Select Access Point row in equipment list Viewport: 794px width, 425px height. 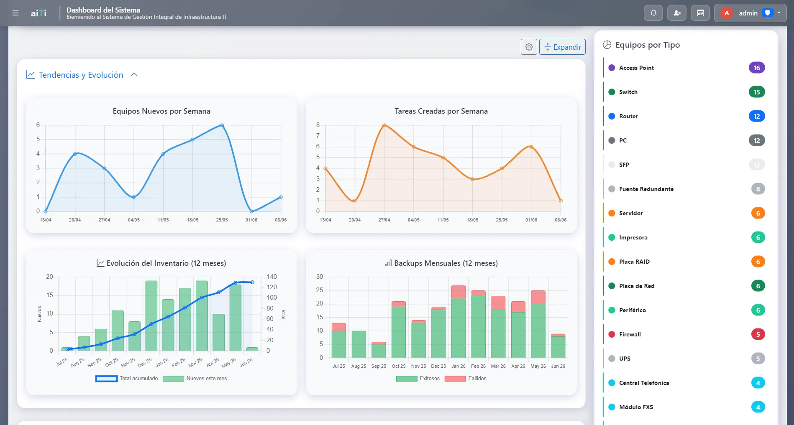click(x=686, y=68)
